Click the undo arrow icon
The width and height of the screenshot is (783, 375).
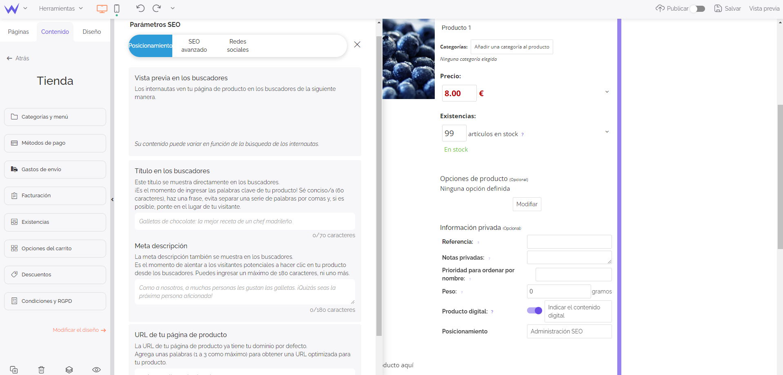140,8
